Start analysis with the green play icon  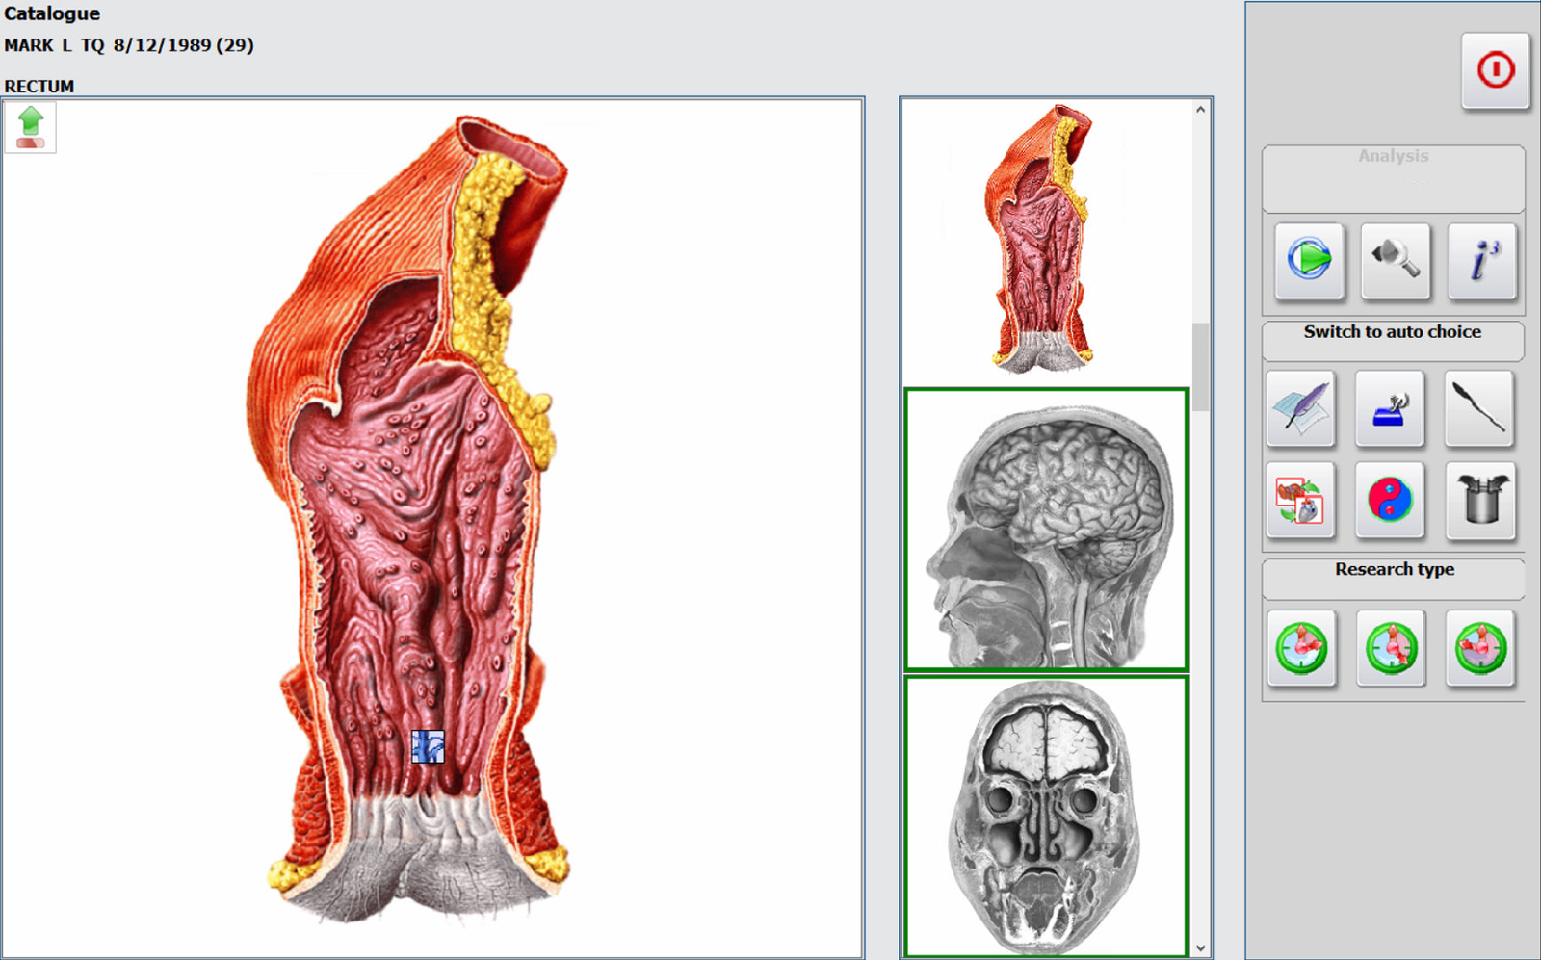point(1309,260)
